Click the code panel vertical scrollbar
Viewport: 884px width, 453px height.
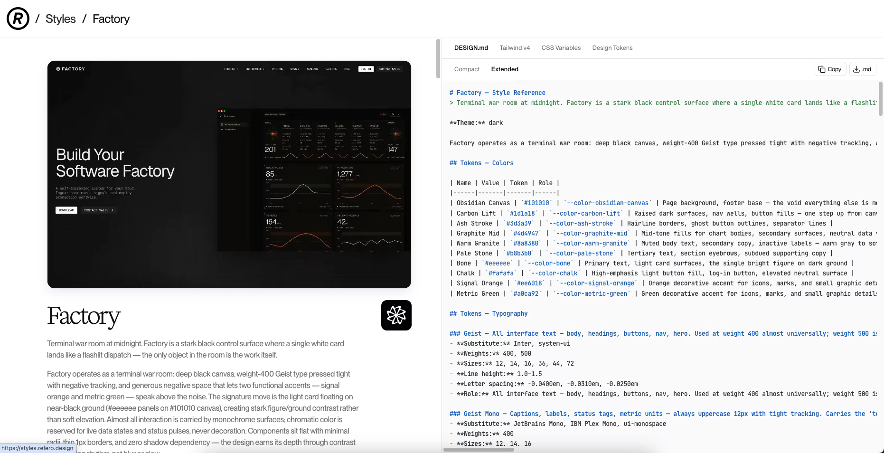coord(881,99)
